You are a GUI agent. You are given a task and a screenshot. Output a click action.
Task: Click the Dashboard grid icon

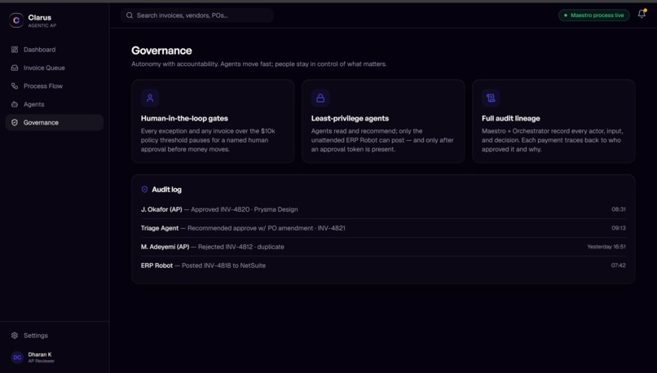click(x=15, y=50)
